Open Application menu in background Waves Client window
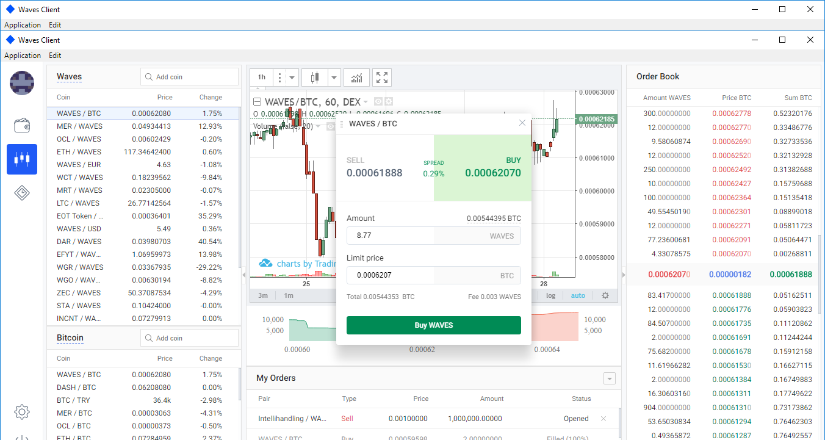825x440 pixels. [x=23, y=25]
